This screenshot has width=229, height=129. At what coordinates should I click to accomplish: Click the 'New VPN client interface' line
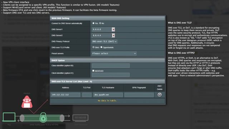(15, 2)
